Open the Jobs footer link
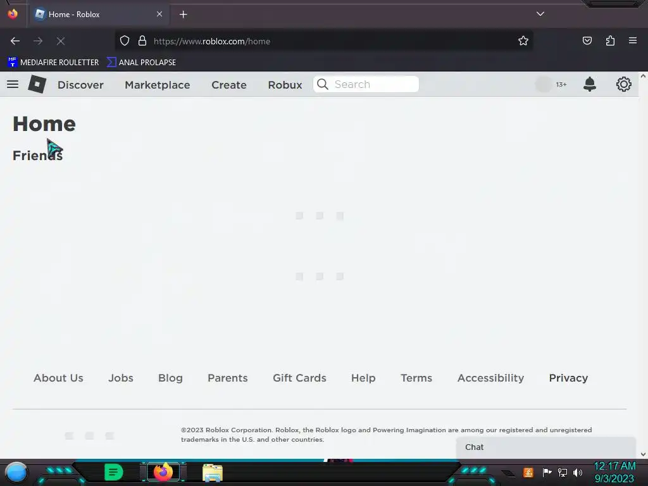The image size is (648, 486). pyautogui.click(x=121, y=378)
